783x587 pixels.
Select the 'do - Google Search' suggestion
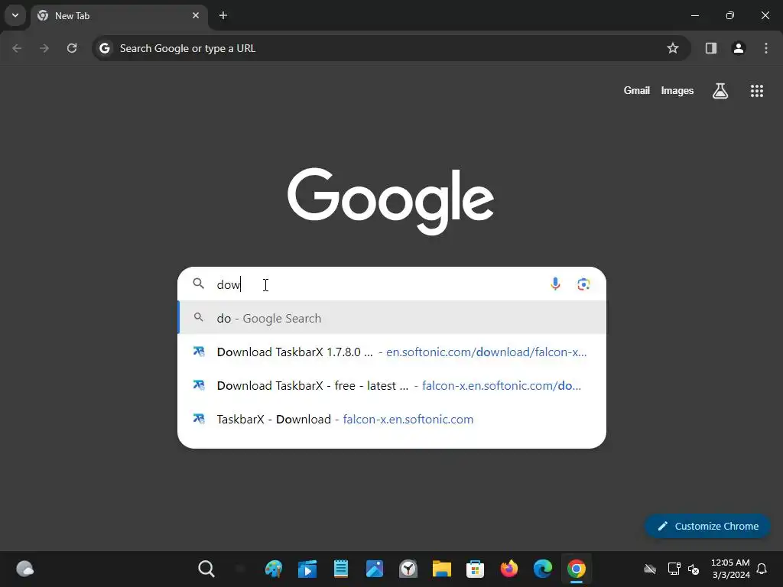[x=391, y=318]
